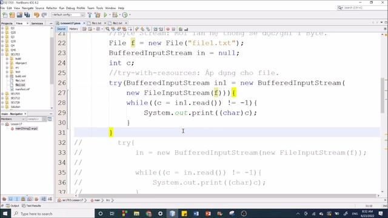Click the Shift Line Right editor icon
Image resolution: width=388 pixels, height=218 pixels.
click(161, 29)
